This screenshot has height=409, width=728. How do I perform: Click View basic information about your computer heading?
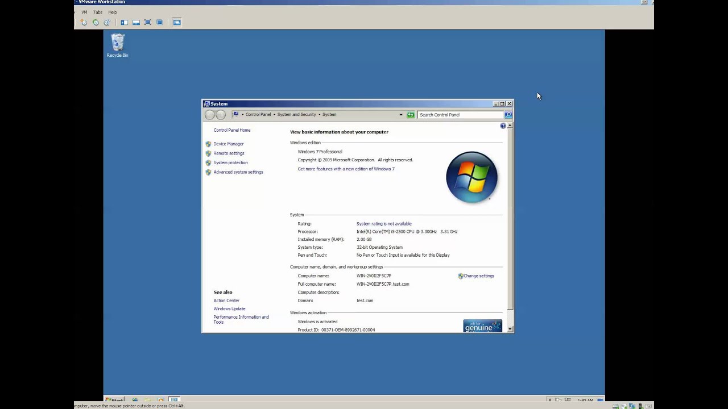(x=339, y=132)
